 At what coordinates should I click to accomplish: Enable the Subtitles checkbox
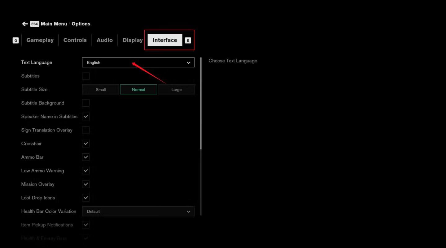point(86,76)
